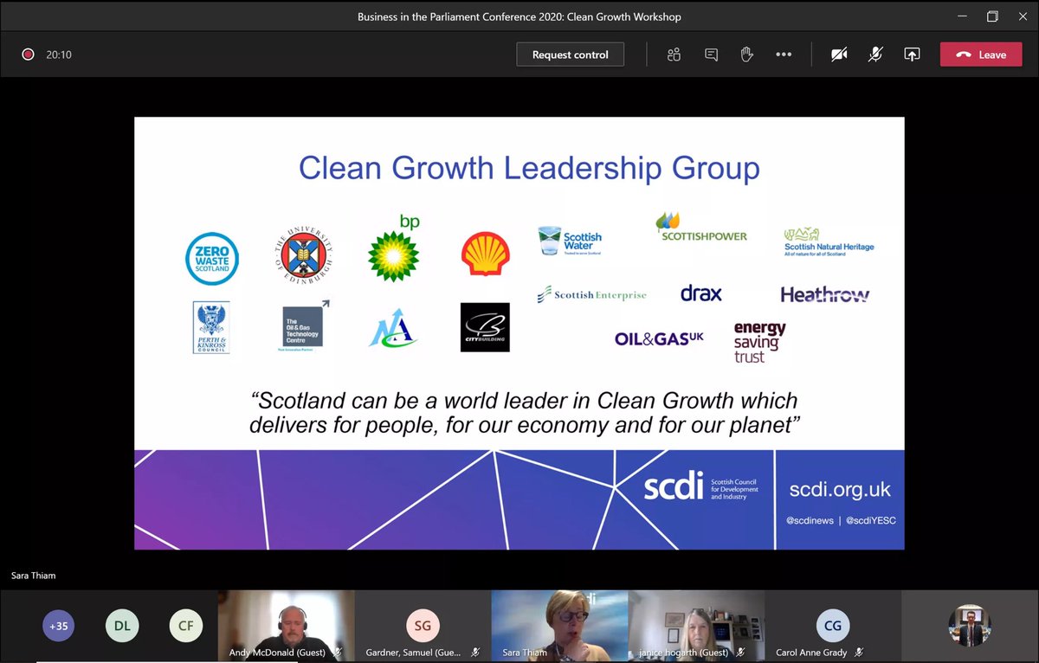Screen dimensions: 1039x663
Task: Click the recording indicator icon
Action: click(28, 55)
